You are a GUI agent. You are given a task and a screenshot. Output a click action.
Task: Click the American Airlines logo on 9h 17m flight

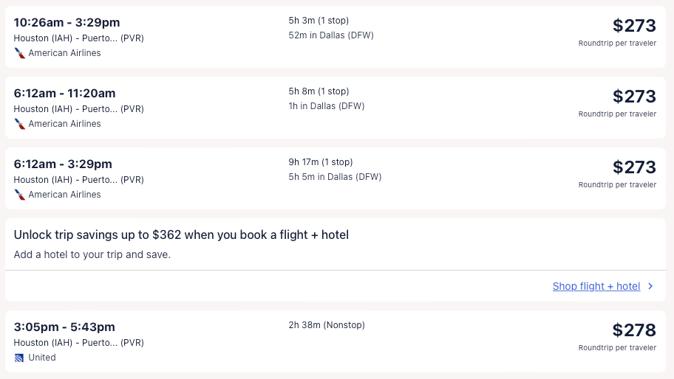tap(19, 195)
